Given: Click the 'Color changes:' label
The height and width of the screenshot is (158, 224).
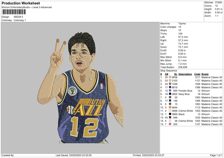Looking at the screenshot, I should (168, 27).
